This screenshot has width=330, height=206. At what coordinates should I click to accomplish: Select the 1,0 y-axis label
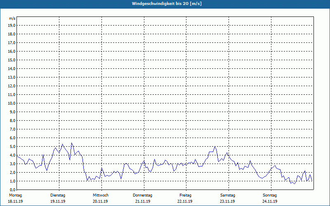(12, 181)
